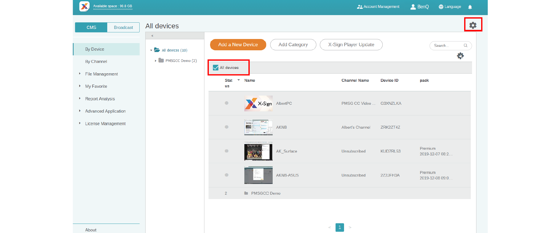The width and height of the screenshot is (556, 233).
Task: Click the search magnifier icon
Action: pos(465,46)
